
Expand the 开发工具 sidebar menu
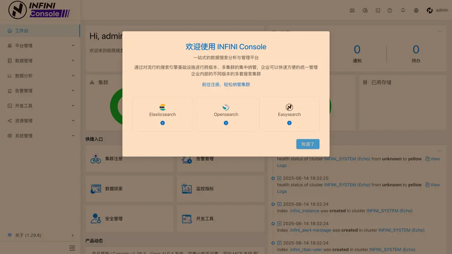coord(40,106)
